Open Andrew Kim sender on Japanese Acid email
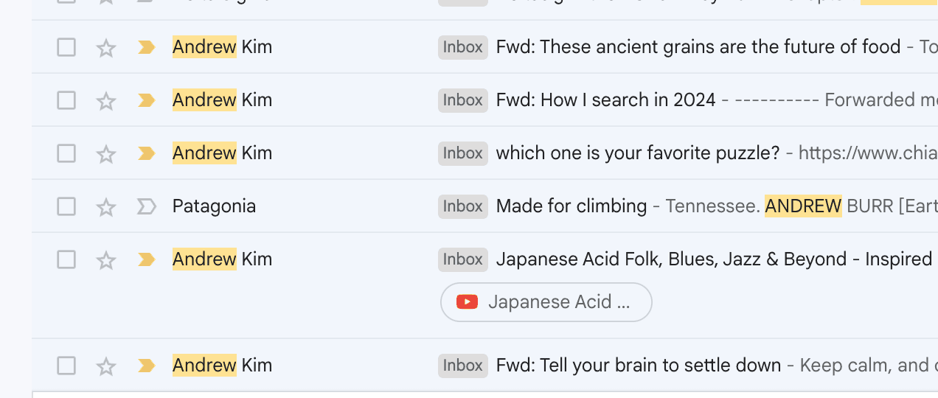Screen dimensions: 938x398 click(222, 259)
